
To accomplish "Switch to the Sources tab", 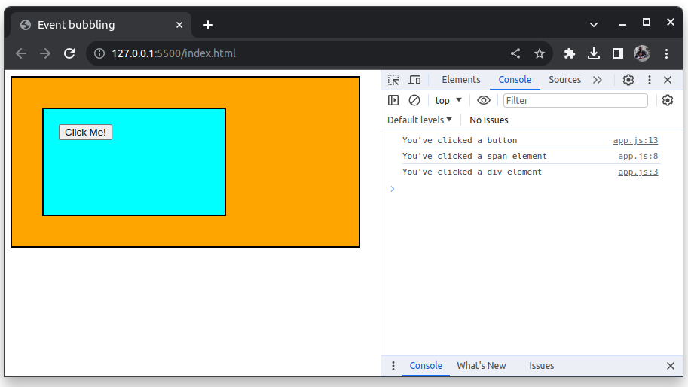I will click(564, 80).
